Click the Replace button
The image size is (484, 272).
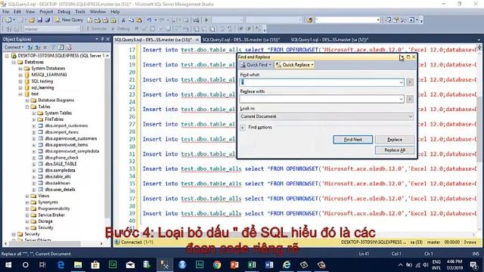pyautogui.click(x=395, y=140)
